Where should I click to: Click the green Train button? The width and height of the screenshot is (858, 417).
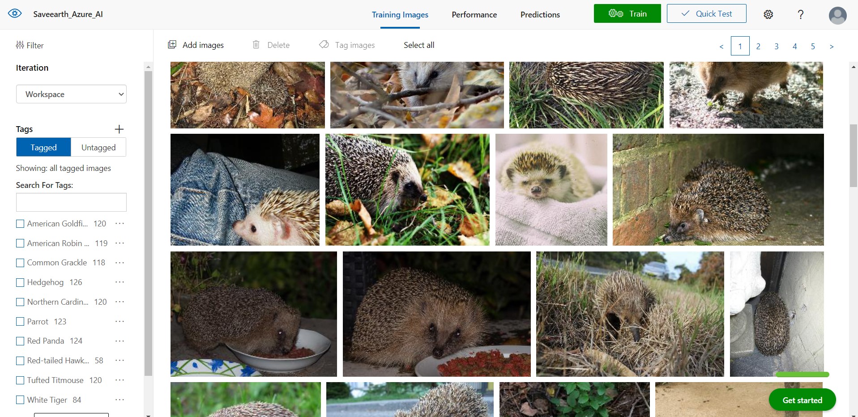pos(627,13)
